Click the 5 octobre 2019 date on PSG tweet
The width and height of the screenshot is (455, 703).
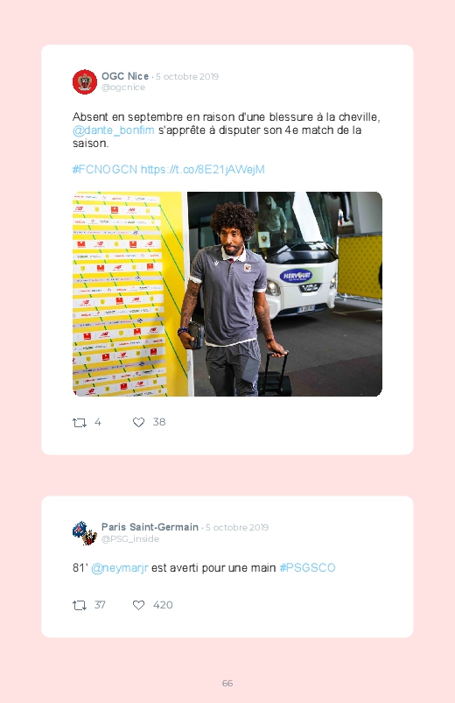tap(237, 528)
